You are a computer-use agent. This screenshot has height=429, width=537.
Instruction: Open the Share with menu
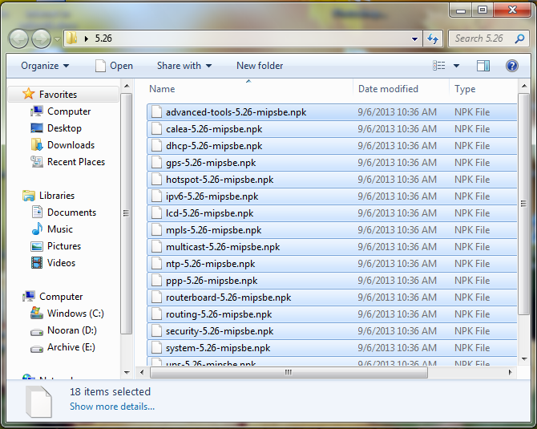point(184,66)
